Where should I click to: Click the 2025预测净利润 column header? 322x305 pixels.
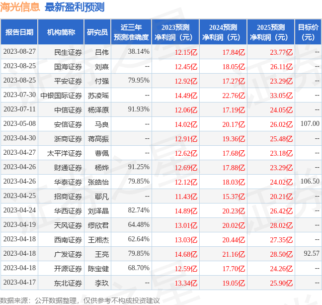[271, 32]
